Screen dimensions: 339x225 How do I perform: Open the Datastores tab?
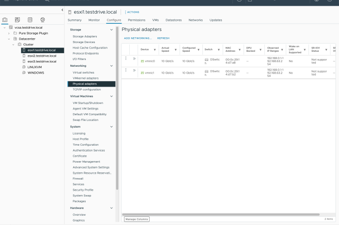(173, 20)
